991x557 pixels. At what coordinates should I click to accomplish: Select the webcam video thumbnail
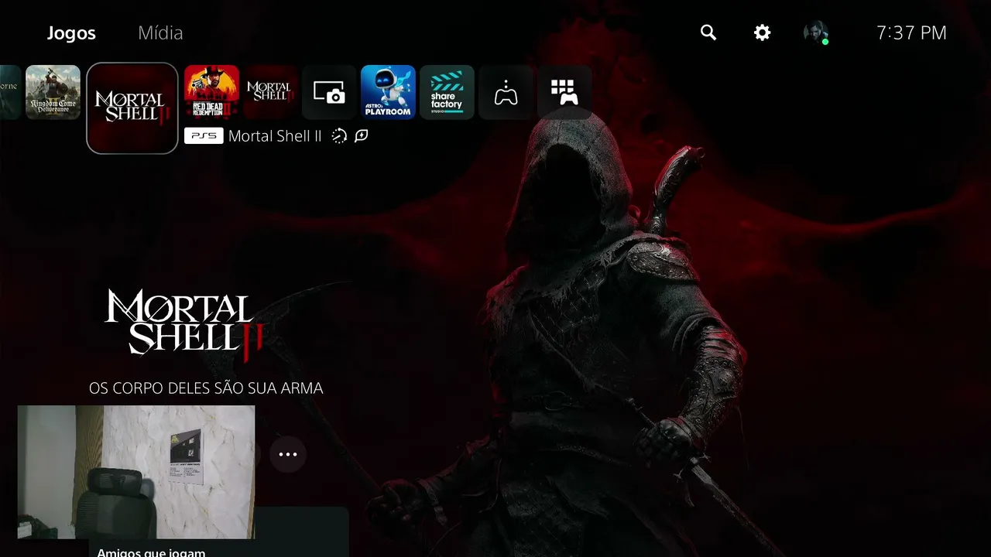coord(136,472)
